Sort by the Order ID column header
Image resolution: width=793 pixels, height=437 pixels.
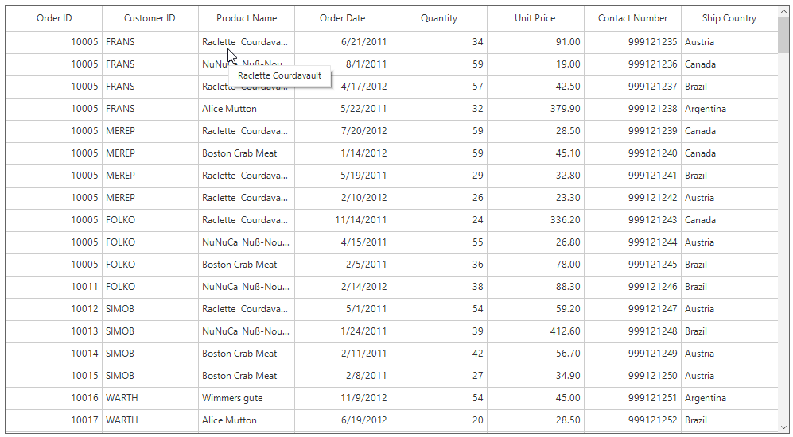point(54,18)
